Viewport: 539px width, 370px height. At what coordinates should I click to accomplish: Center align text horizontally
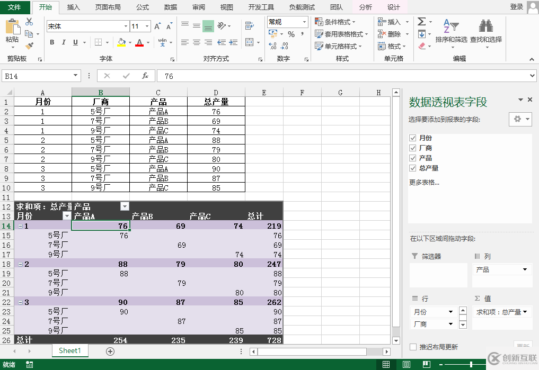tap(197, 42)
